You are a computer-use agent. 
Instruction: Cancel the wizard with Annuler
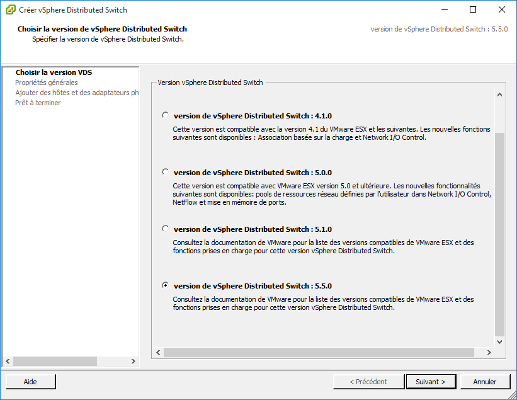click(485, 382)
